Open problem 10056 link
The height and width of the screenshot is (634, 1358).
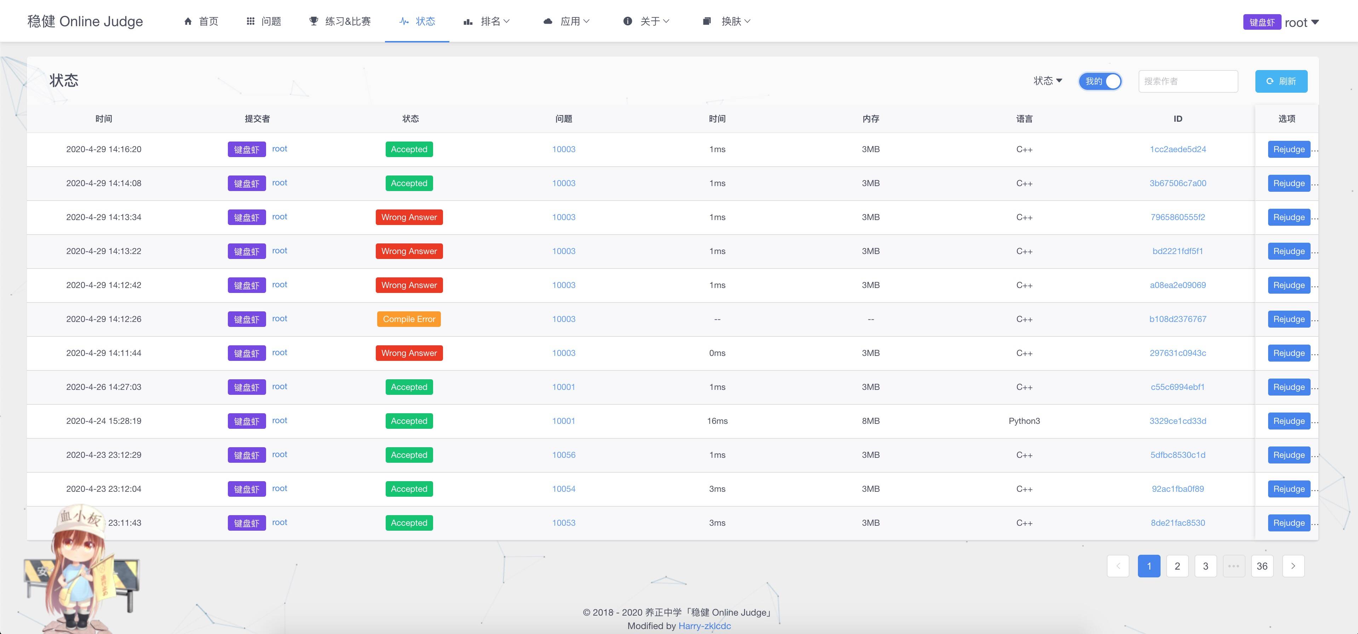[564, 455]
